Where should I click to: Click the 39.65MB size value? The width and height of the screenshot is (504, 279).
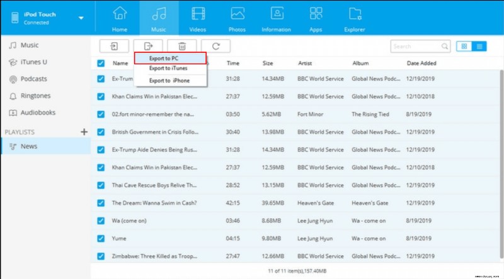click(x=273, y=203)
